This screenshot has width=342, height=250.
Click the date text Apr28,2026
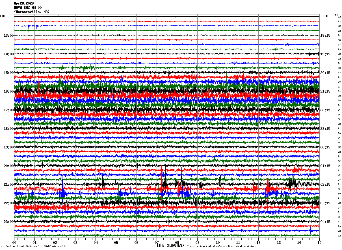click(24, 3)
